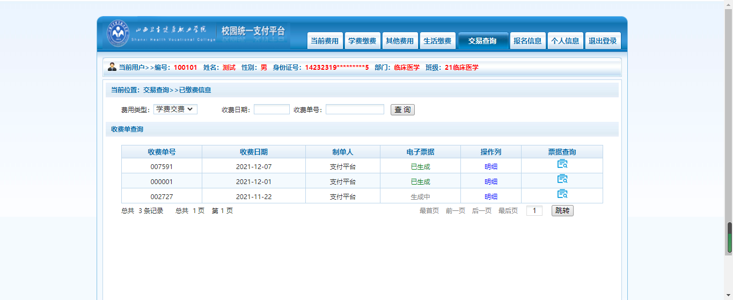Open 报名信息 tab
The height and width of the screenshot is (300, 733).
point(527,41)
